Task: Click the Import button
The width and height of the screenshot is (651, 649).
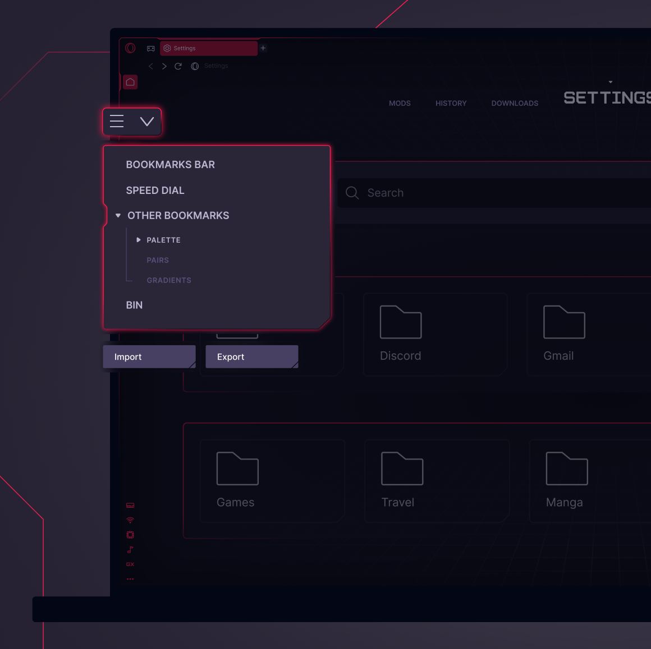Action: click(x=149, y=356)
